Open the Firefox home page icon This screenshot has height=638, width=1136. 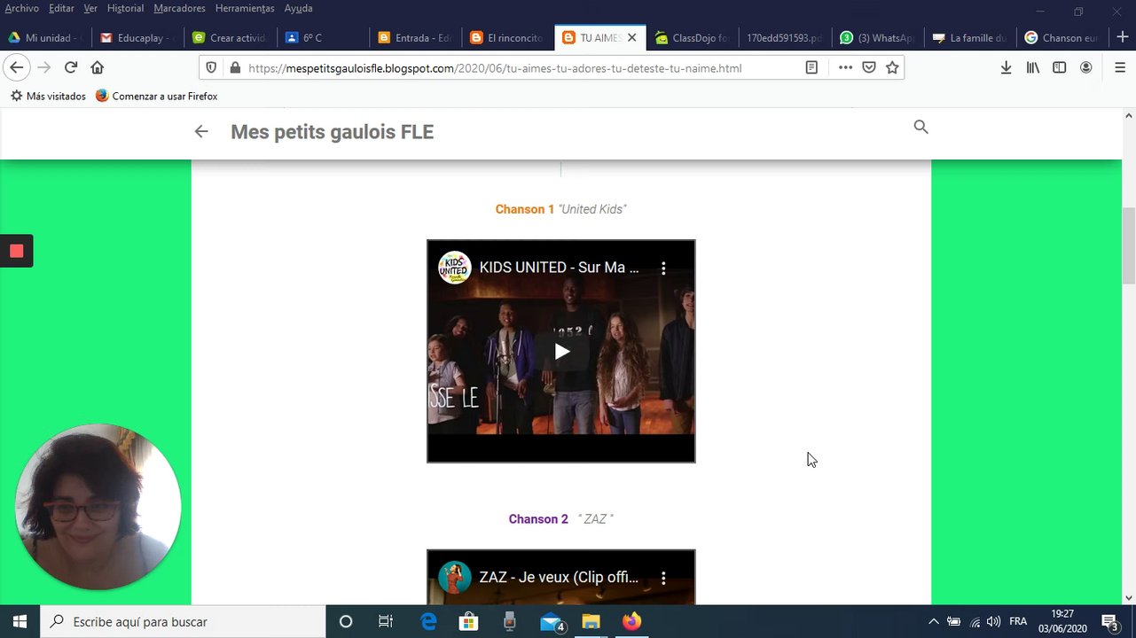[x=98, y=67]
